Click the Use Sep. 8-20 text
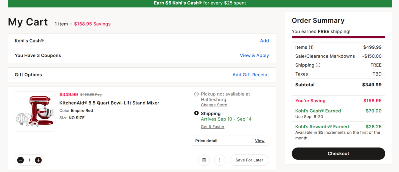The image size is (399, 172). [x=309, y=117]
